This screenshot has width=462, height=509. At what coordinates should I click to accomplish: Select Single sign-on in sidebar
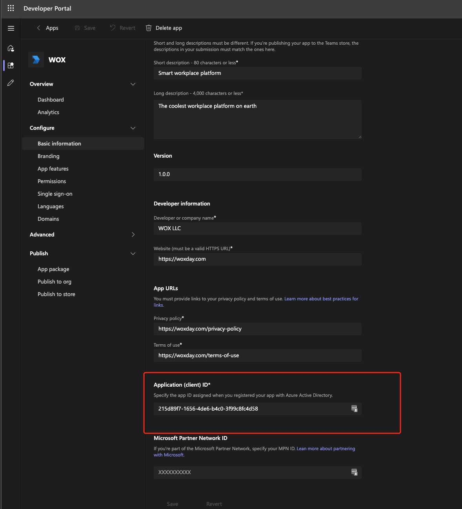click(55, 194)
